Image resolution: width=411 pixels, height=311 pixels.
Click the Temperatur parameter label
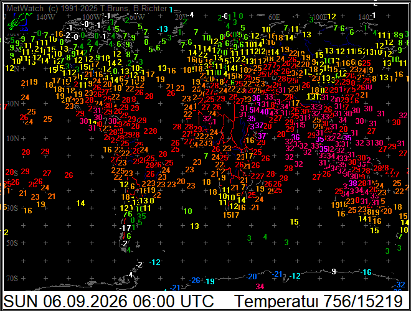(276, 301)
